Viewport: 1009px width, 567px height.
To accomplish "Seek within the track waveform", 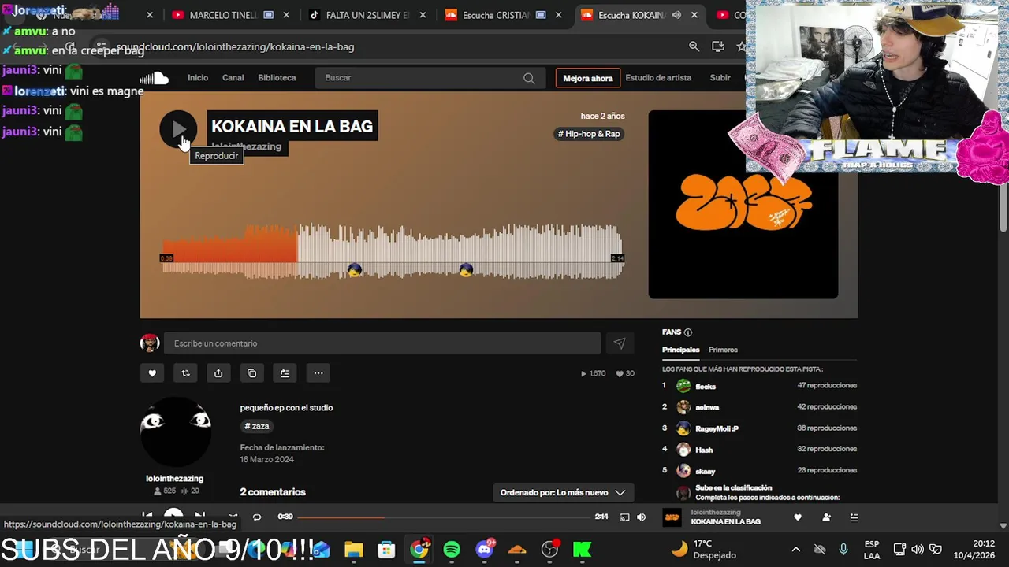I will click(x=393, y=252).
